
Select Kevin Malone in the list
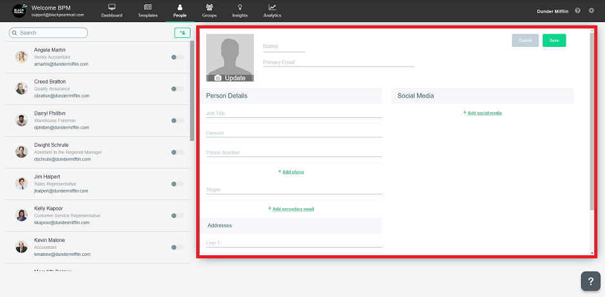[x=99, y=247]
